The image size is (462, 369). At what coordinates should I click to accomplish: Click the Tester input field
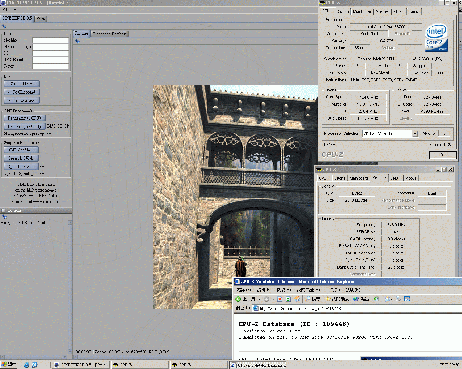(x=50, y=66)
